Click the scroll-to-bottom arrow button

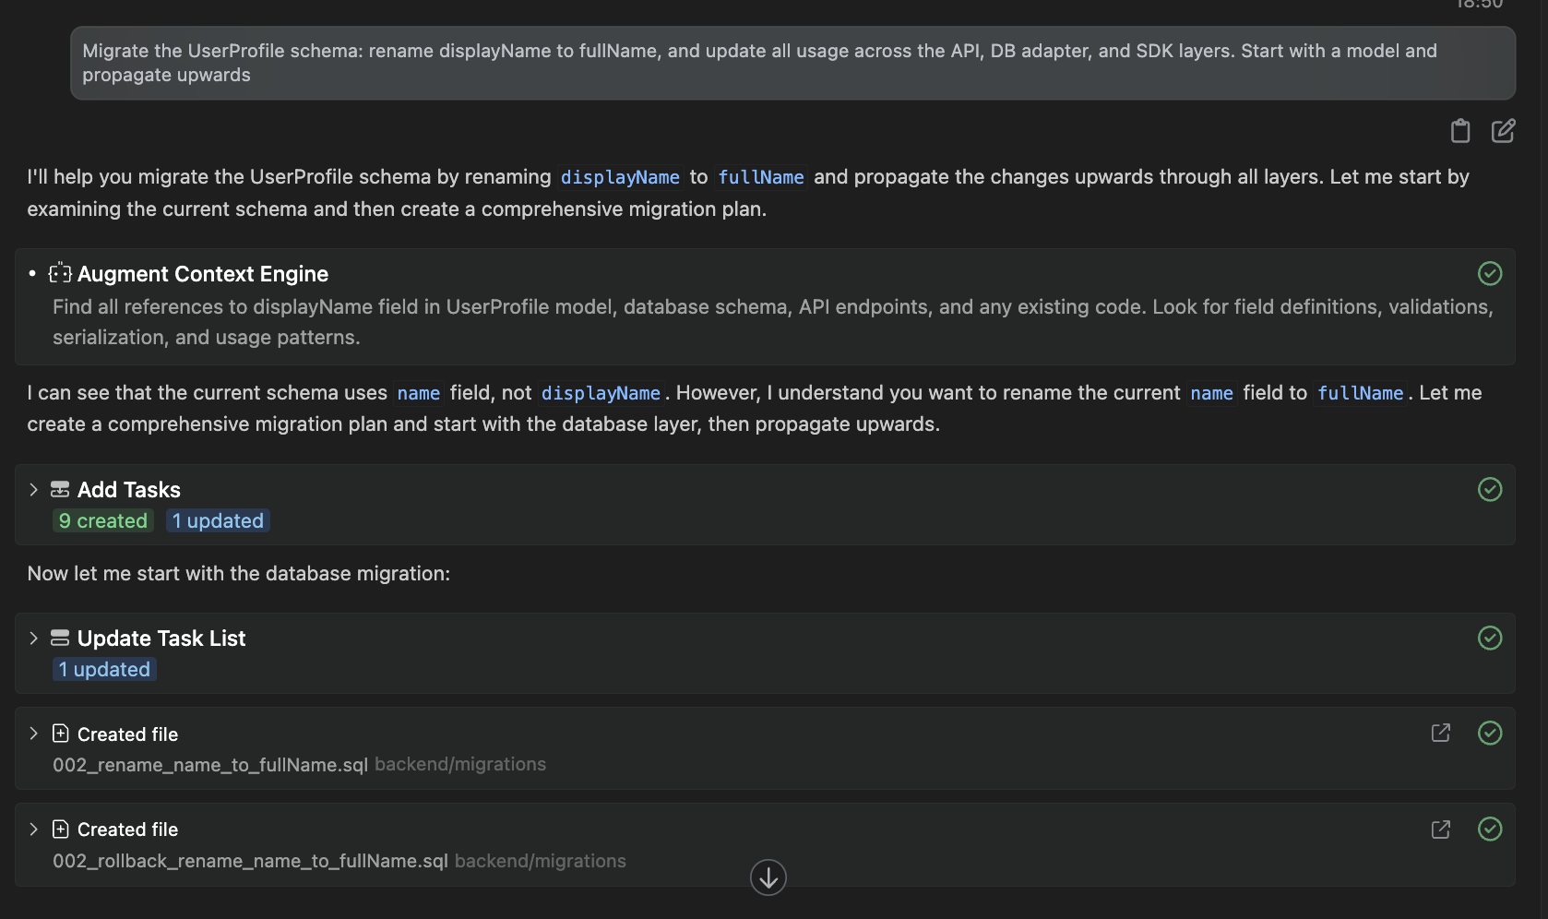click(768, 877)
